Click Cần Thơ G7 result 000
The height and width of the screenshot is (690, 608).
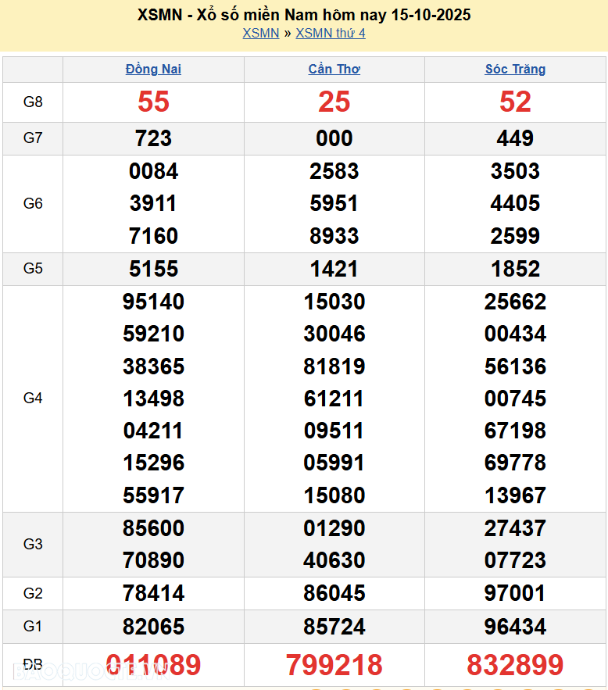pos(334,138)
